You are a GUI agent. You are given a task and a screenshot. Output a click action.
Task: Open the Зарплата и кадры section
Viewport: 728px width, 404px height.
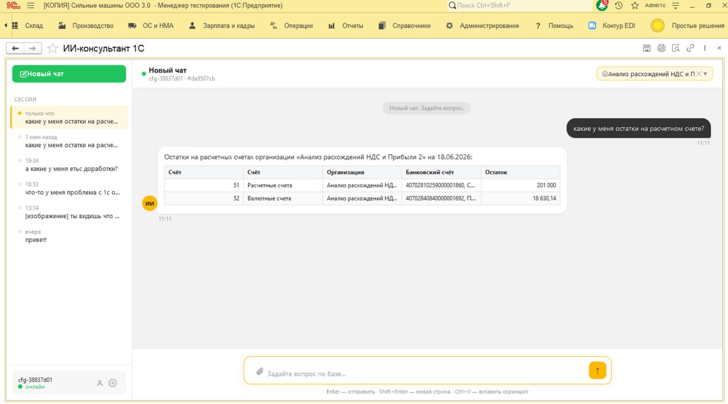click(222, 26)
